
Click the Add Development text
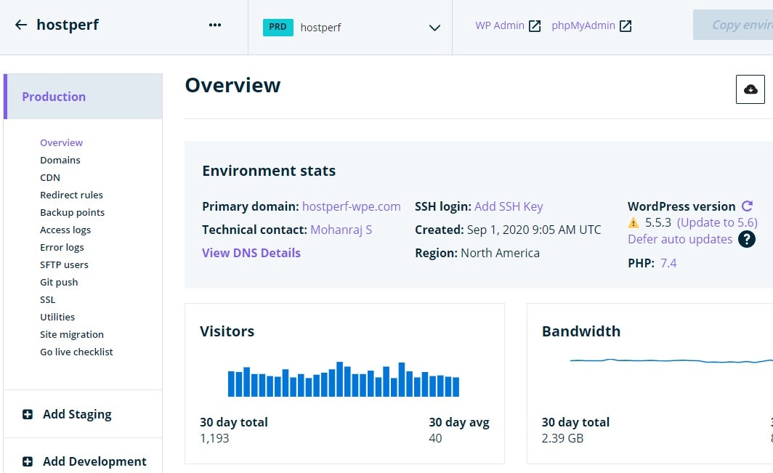94,461
